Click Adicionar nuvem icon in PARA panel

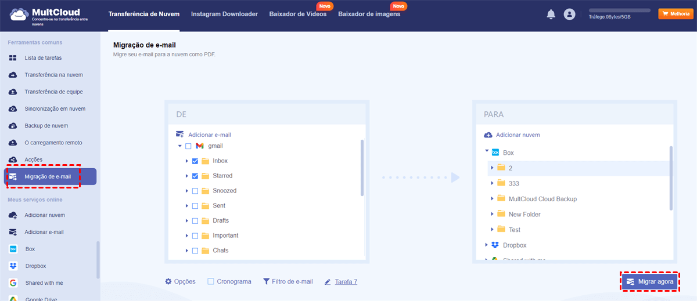tap(488, 135)
